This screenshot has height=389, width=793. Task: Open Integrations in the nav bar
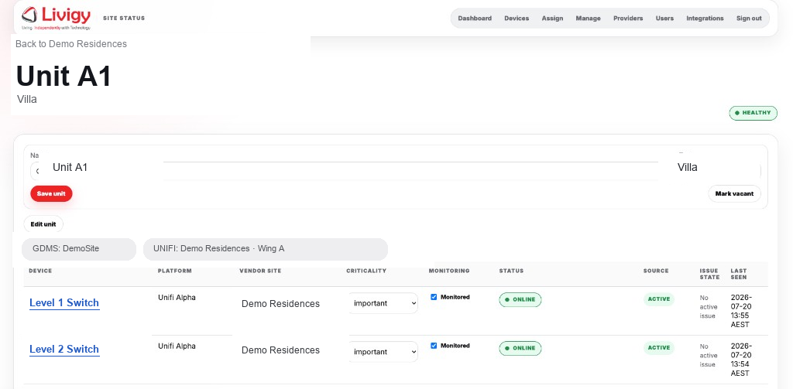coord(705,19)
